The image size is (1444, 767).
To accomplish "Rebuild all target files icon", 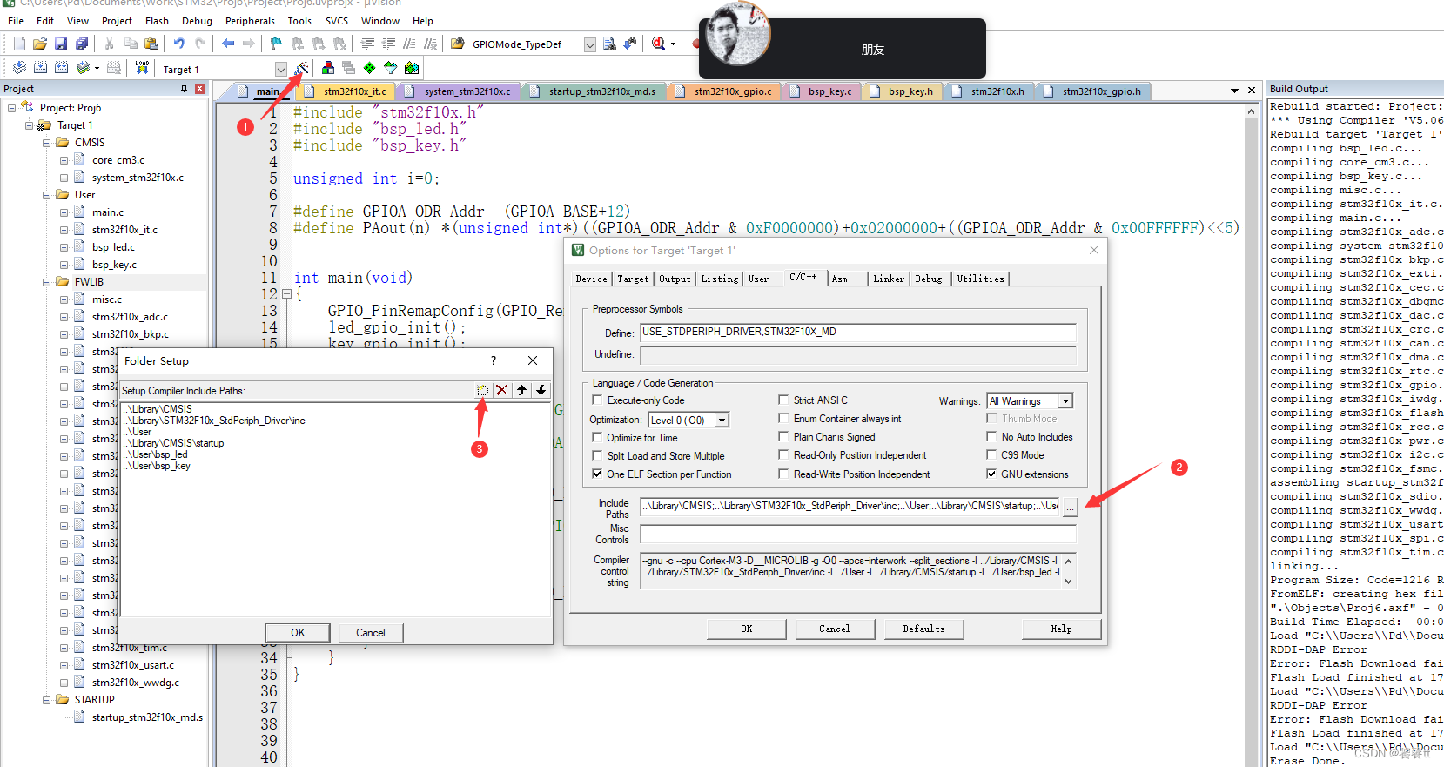I will pos(61,68).
